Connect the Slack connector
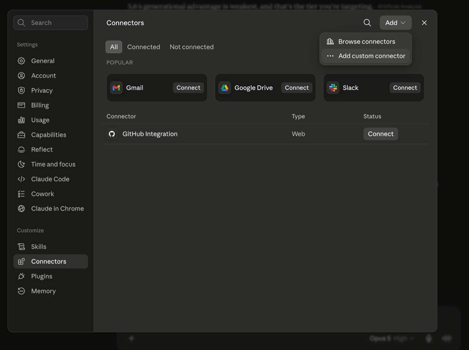The width and height of the screenshot is (469, 350). pyautogui.click(x=405, y=88)
